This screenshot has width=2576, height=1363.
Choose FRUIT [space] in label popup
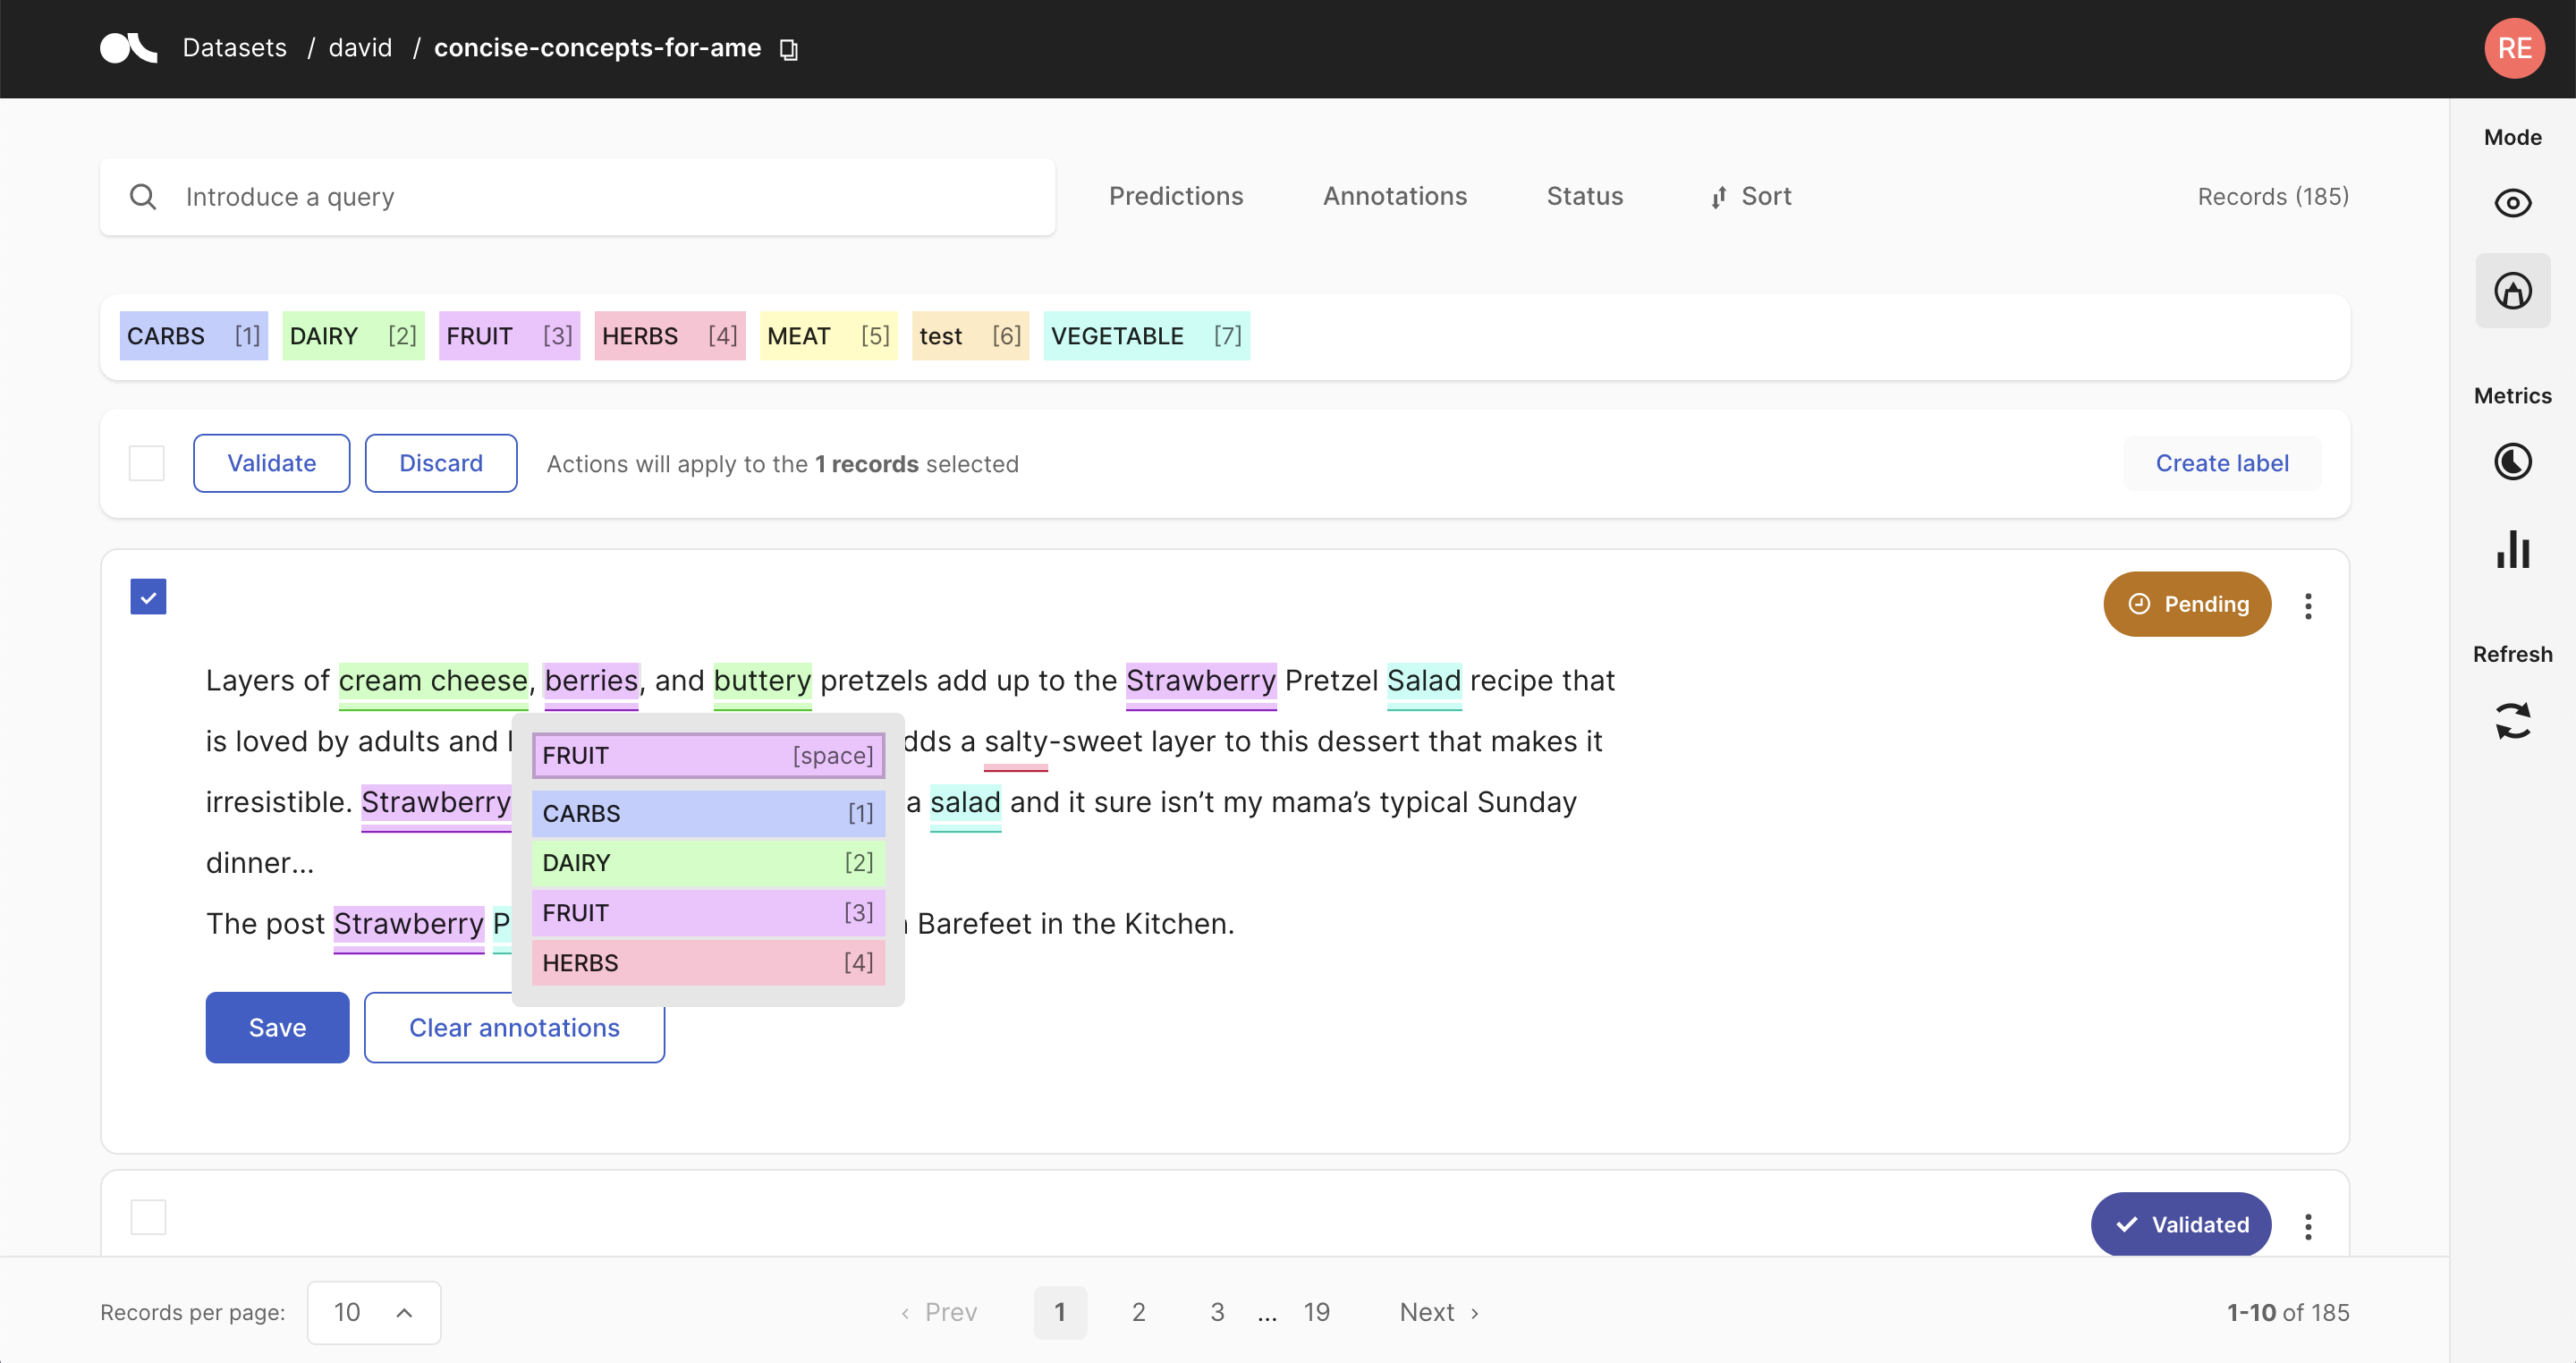click(708, 755)
